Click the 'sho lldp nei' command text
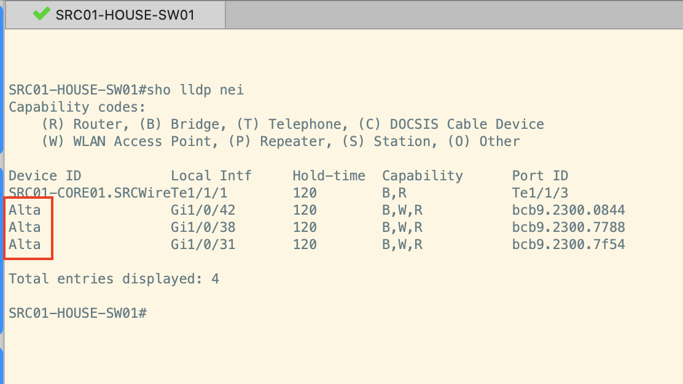This screenshot has height=384, width=683. (x=195, y=90)
